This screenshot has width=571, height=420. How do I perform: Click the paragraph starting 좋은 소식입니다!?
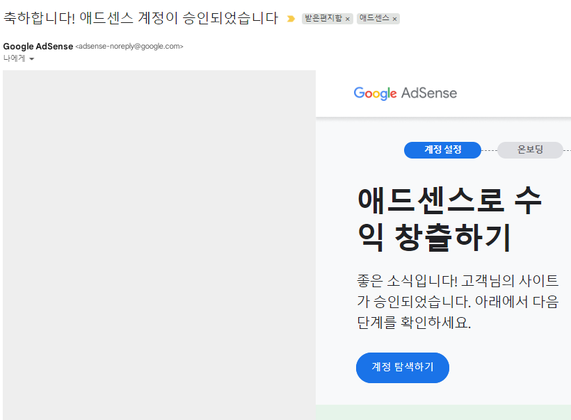pyautogui.click(x=458, y=301)
